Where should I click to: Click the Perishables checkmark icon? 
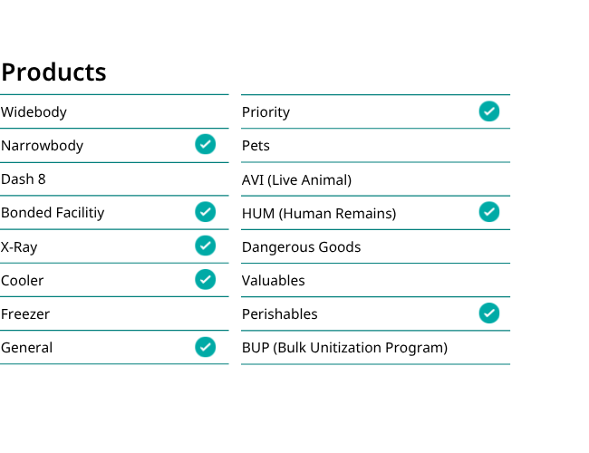click(489, 313)
